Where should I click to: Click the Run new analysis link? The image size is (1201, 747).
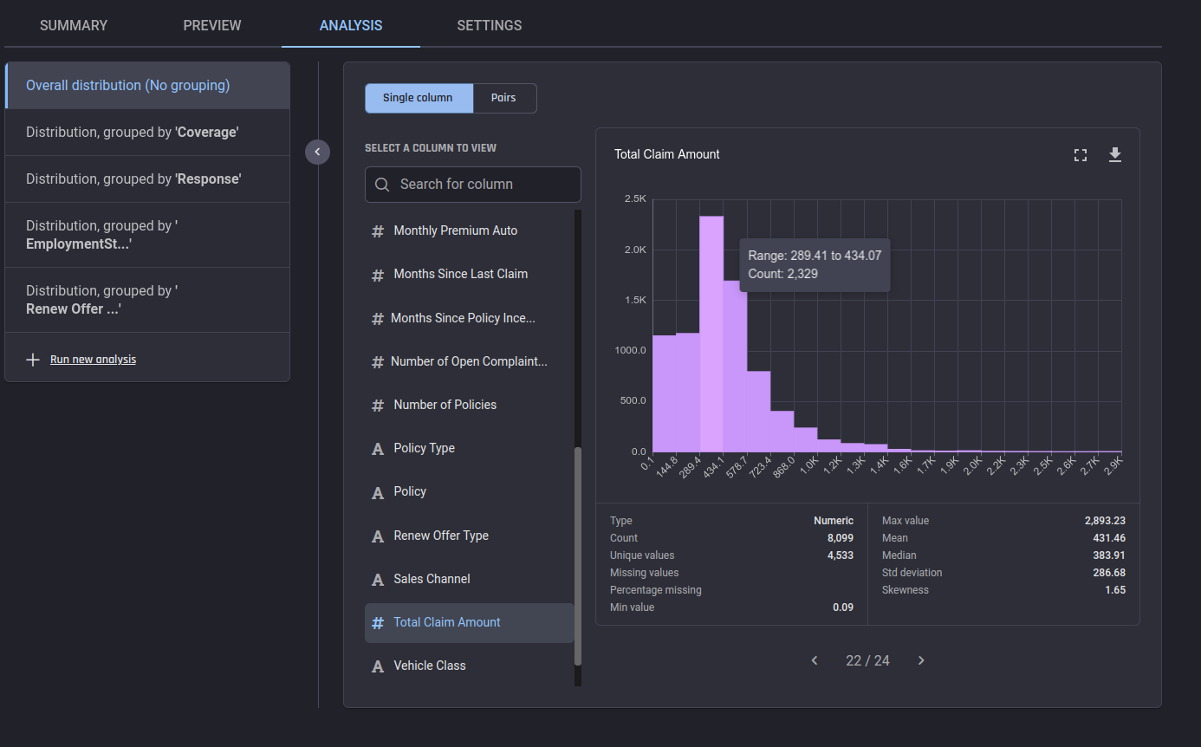tap(93, 359)
